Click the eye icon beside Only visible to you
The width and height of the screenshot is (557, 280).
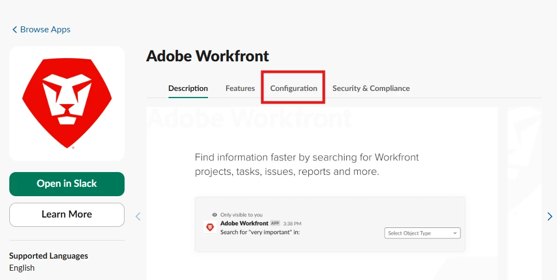coord(215,215)
